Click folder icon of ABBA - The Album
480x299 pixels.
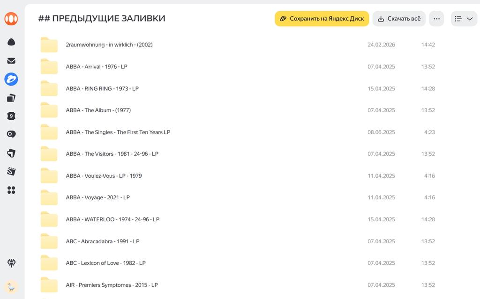point(49,110)
